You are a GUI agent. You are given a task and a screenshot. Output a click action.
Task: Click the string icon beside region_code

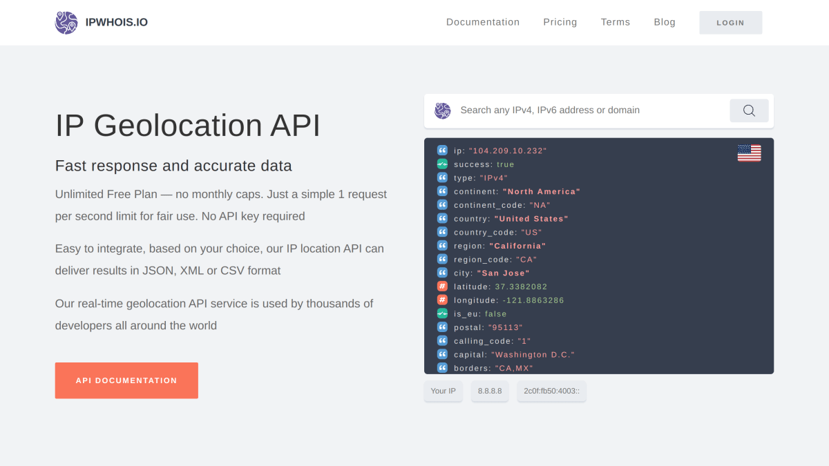[442, 260]
